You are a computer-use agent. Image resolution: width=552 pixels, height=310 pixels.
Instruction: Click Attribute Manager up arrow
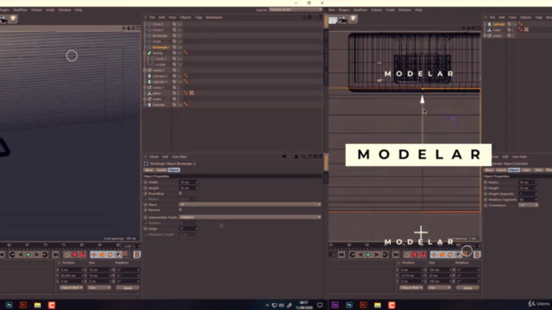(296, 157)
